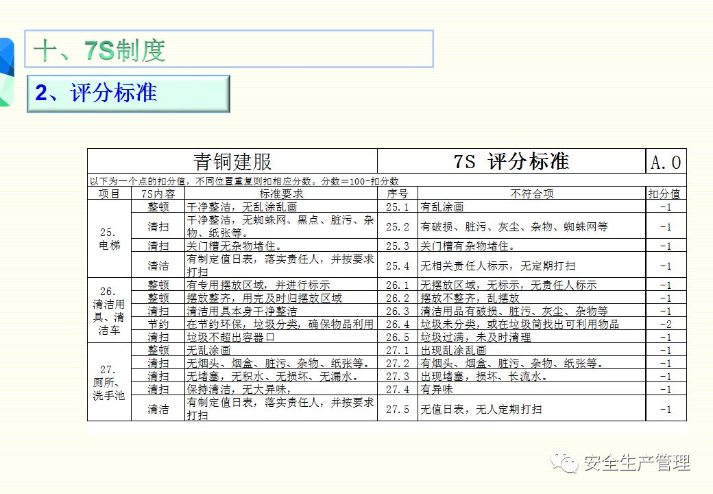Click cell 垃圾过满，未及时清理
Viewport: 713px width, 494px height.
pos(531,337)
